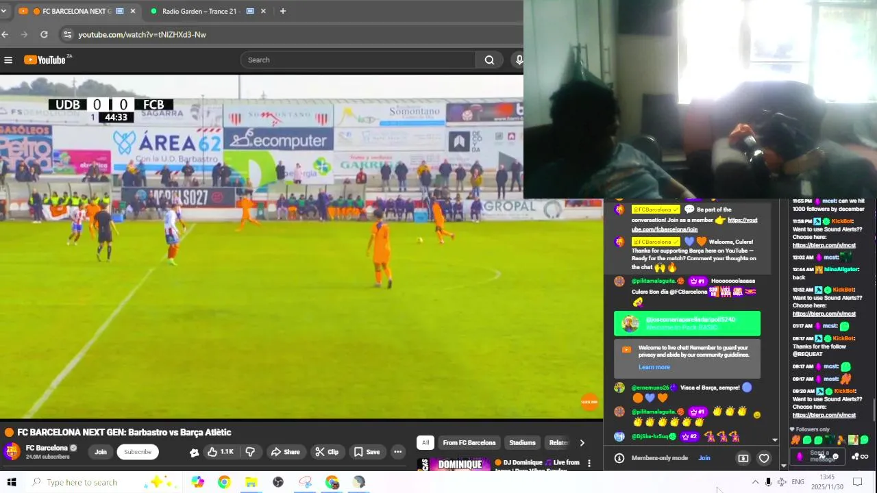The height and width of the screenshot is (493, 877).
Task: Open the DJ Dominique video thumbnail
Action: coord(454,464)
